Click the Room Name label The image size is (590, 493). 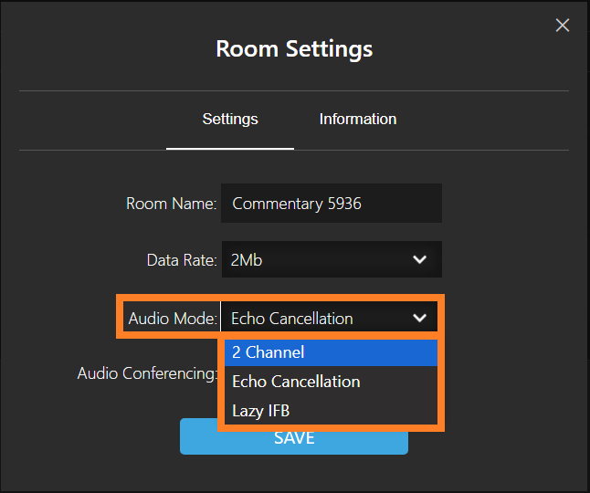coord(171,204)
